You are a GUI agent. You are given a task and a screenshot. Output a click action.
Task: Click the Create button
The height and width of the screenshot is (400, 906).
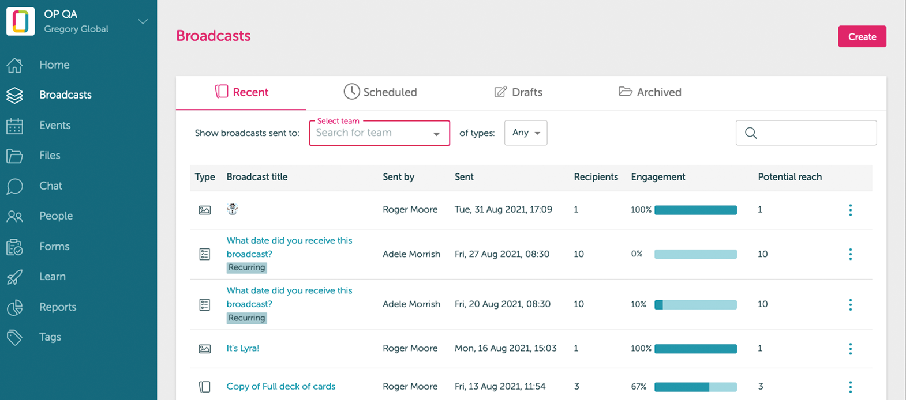click(x=862, y=36)
